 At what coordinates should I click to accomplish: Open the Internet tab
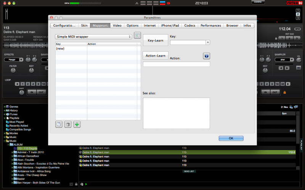tap(149, 25)
